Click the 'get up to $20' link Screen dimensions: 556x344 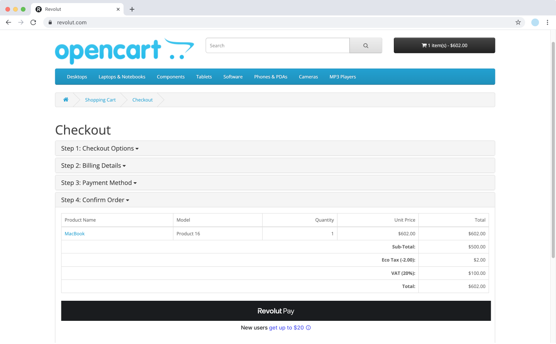(x=286, y=328)
